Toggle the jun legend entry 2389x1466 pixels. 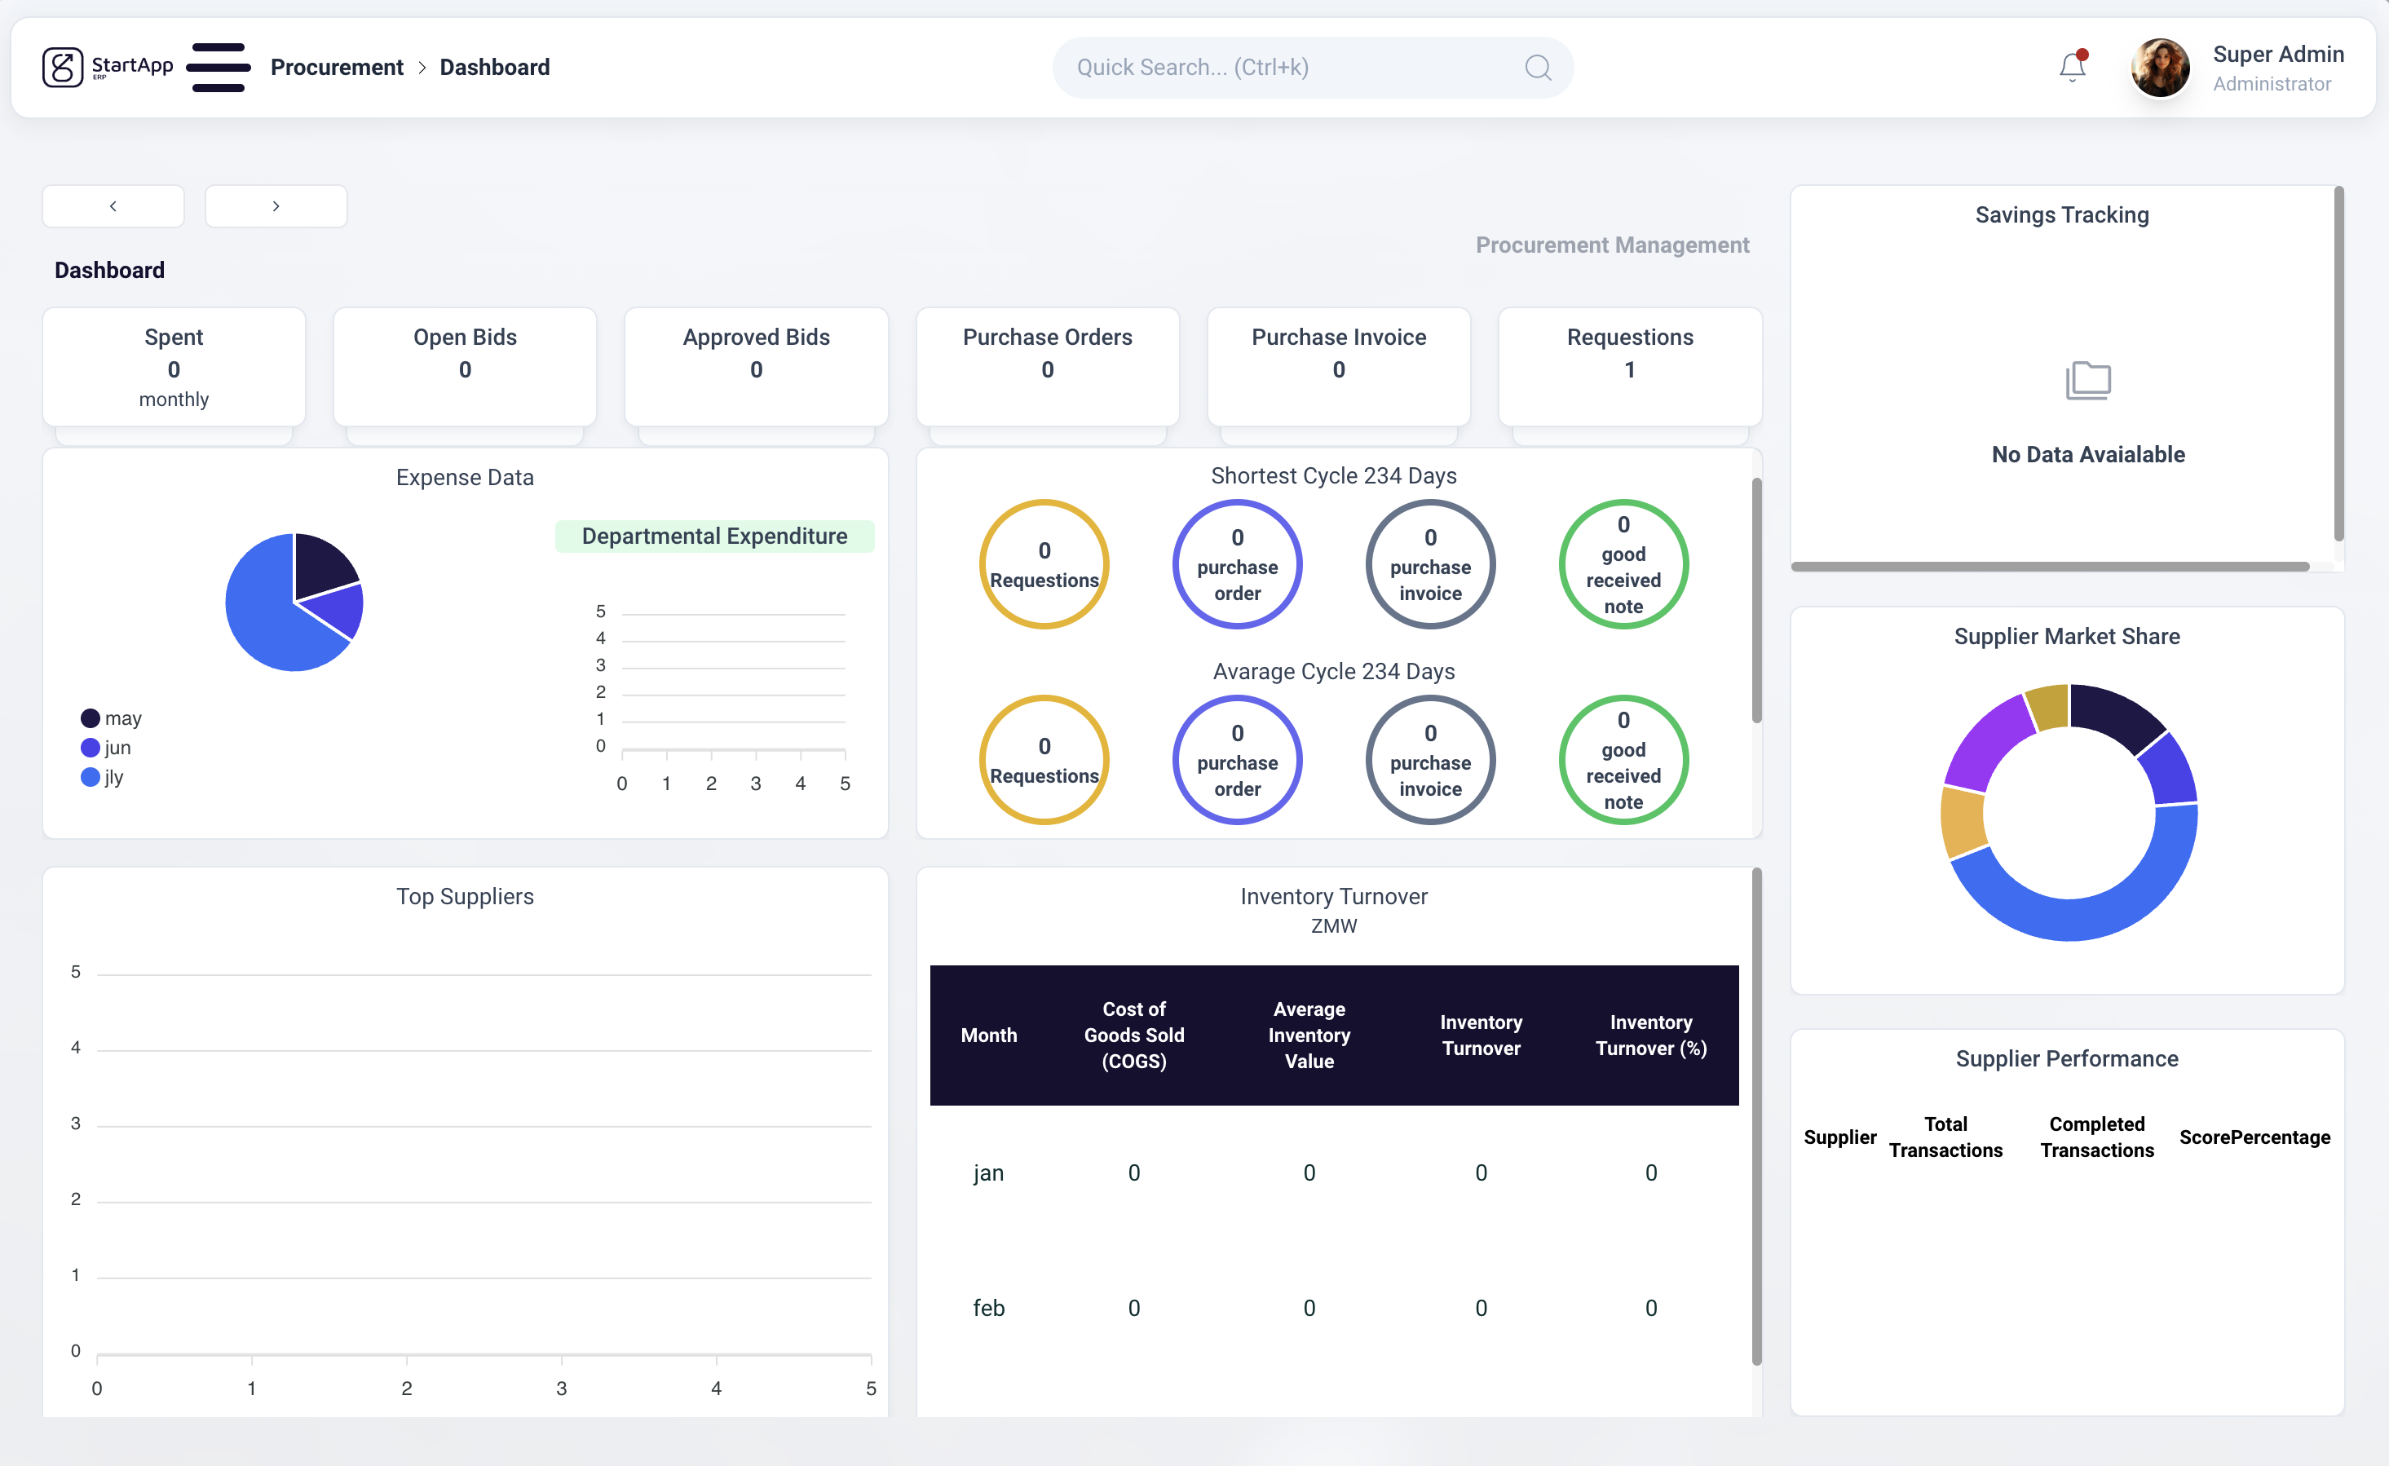106,748
